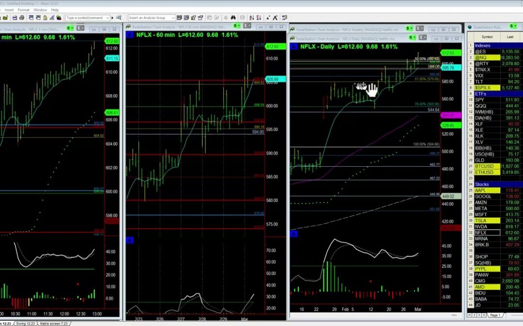523x326 pixels.
Task: Click the chart drawing icon beside the padlock
Action: [x=52, y=18]
